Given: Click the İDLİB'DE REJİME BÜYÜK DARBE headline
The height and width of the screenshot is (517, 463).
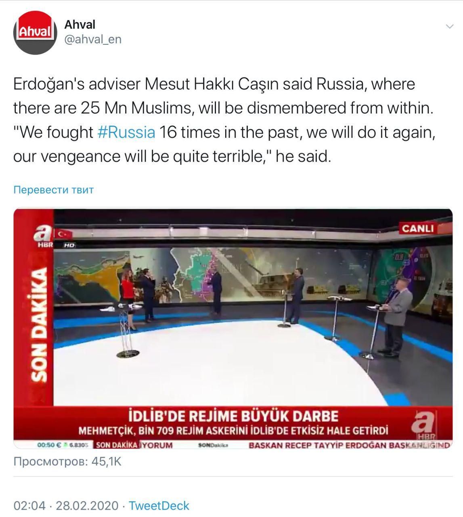Looking at the screenshot, I should click(233, 416).
